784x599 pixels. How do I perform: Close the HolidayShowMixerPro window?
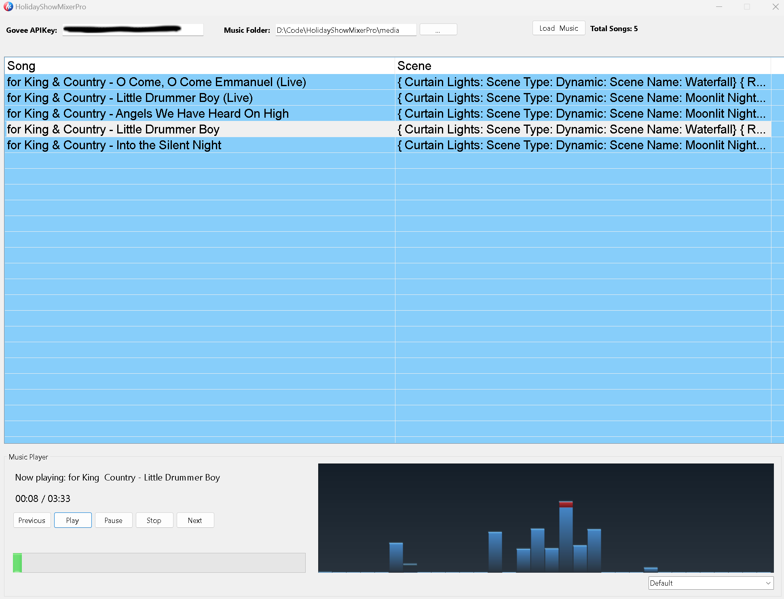pyautogui.click(x=775, y=7)
